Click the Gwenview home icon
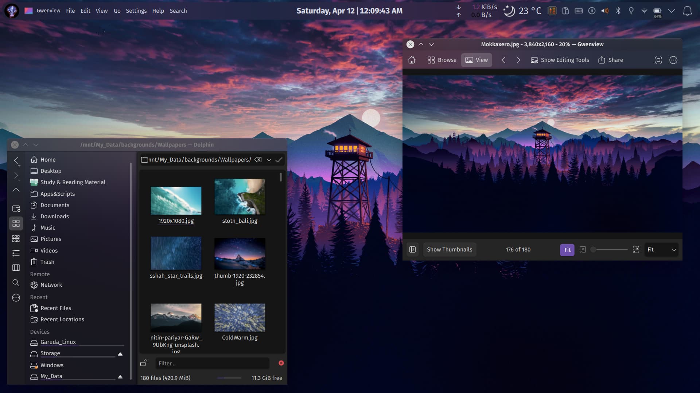Viewport: 700px width, 393px height. [x=412, y=60]
